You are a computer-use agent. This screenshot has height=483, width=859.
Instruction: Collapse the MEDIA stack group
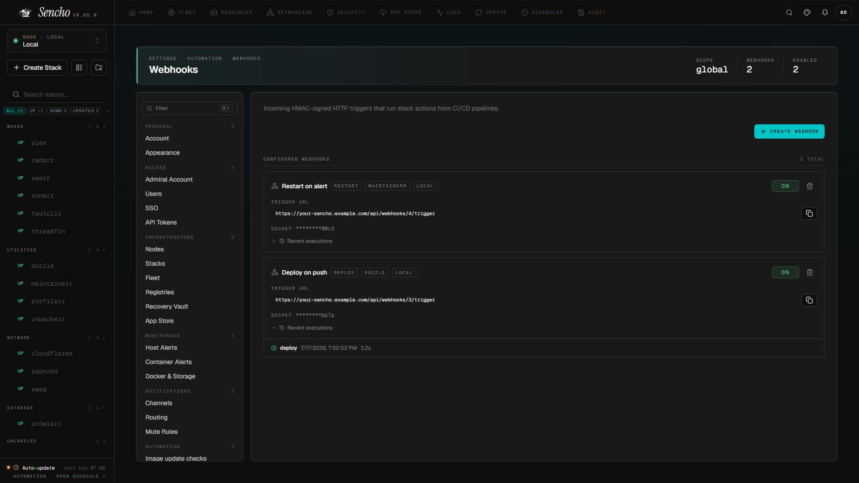tap(104, 127)
